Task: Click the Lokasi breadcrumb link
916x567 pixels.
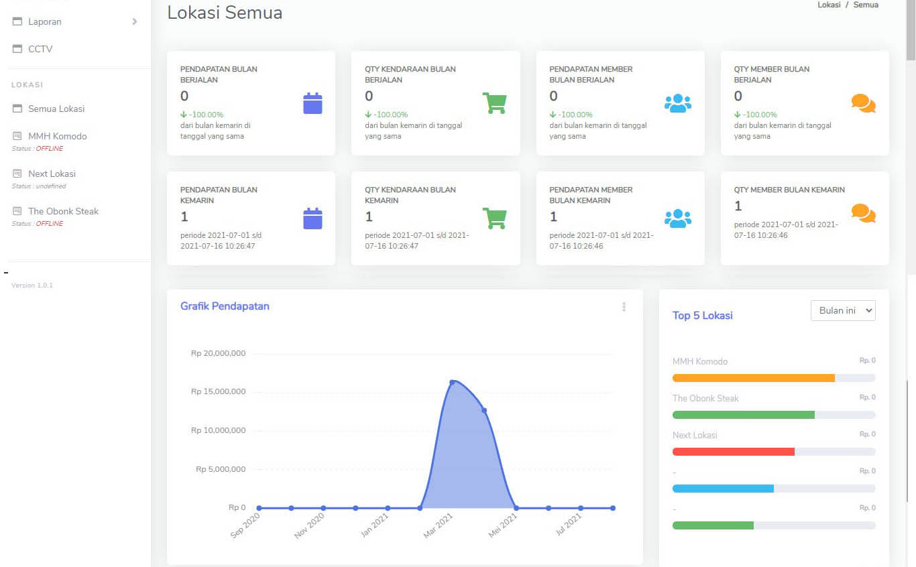Action: coord(828,5)
